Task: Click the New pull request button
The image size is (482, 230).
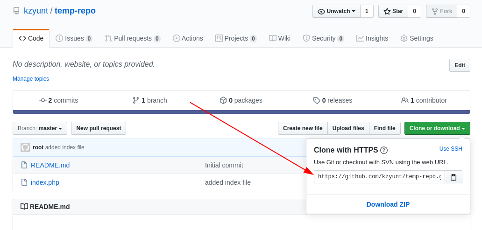Action: click(x=99, y=128)
